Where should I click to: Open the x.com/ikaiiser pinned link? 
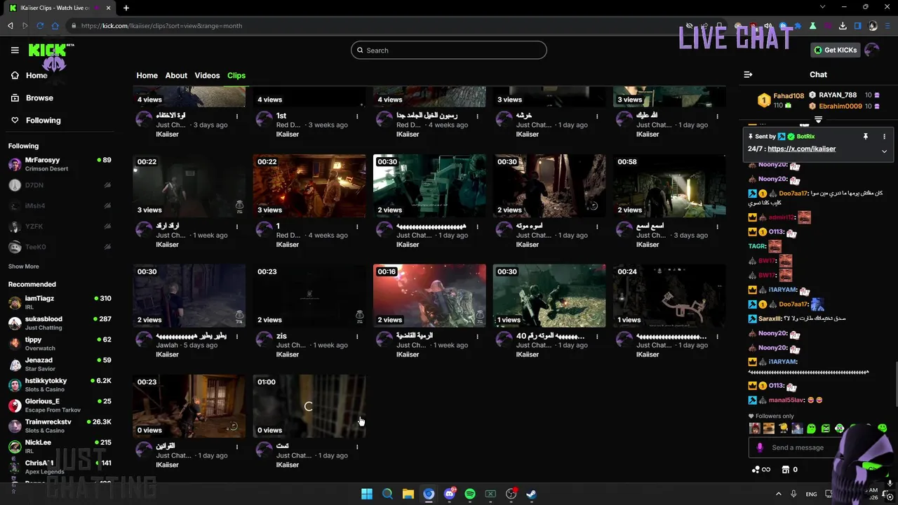801,149
